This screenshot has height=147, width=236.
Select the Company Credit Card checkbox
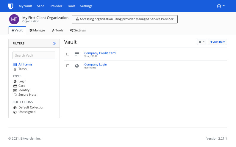pyautogui.click(x=68, y=54)
